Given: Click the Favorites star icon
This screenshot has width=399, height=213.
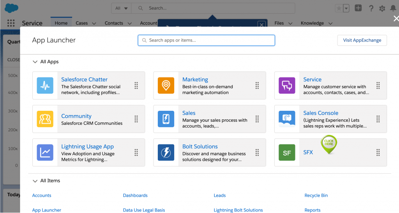Looking at the screenshot, I should click(339, 9).
